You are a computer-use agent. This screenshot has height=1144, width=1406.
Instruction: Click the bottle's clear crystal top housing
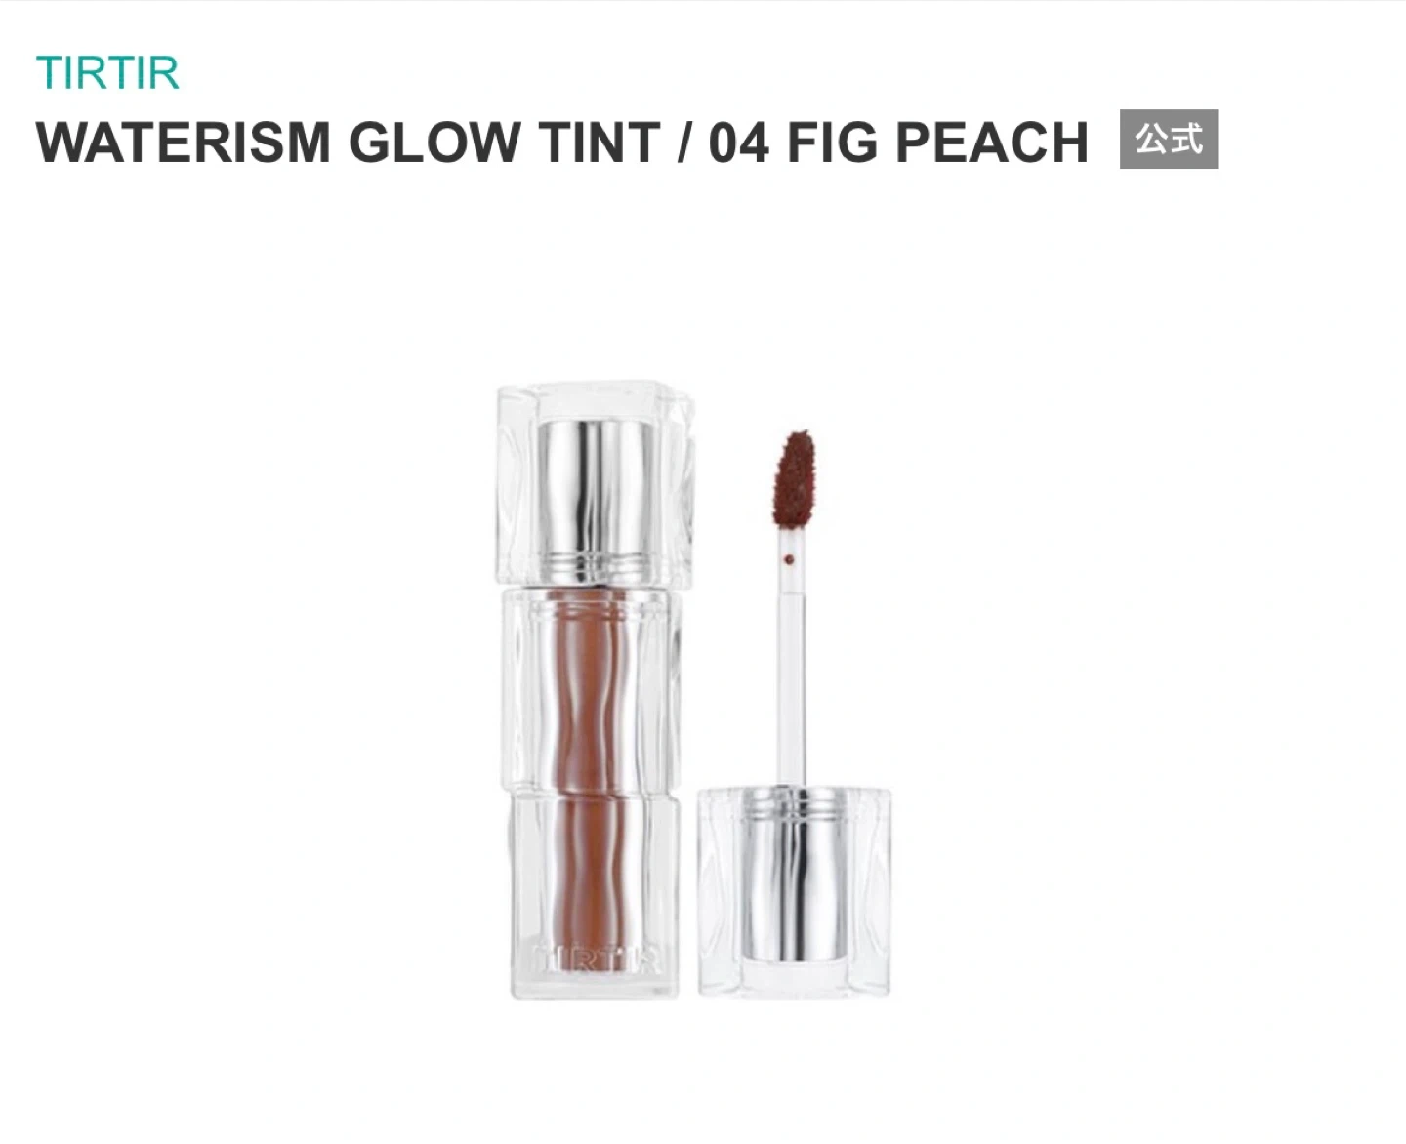pos(596,485)
